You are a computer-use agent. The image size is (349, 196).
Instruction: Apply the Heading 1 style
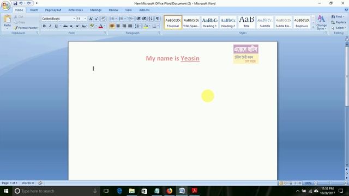click(209, 22)
